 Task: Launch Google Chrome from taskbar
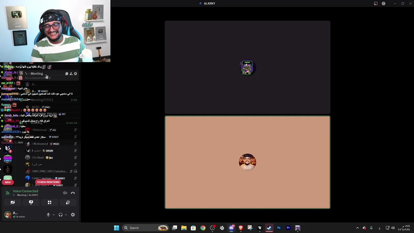tap(203, 228)
